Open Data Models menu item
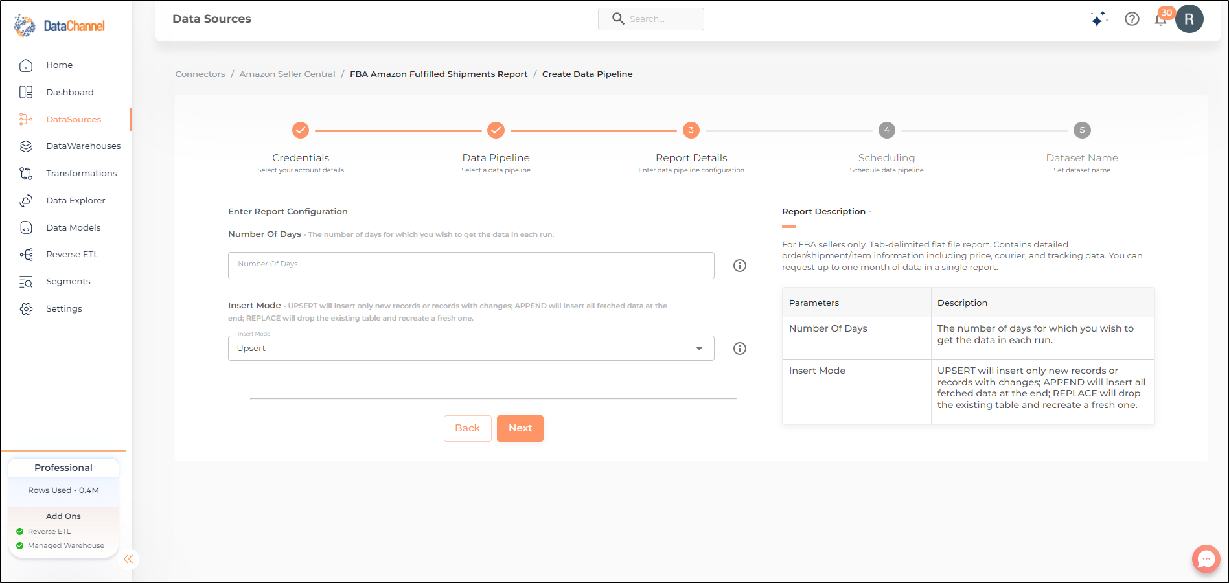1229x583 pixels. (x=74, y=227)
